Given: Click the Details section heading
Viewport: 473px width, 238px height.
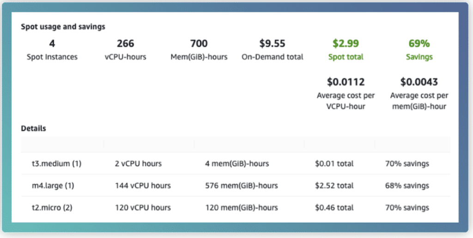Looking at the screenshot, I should coord(34,129).
